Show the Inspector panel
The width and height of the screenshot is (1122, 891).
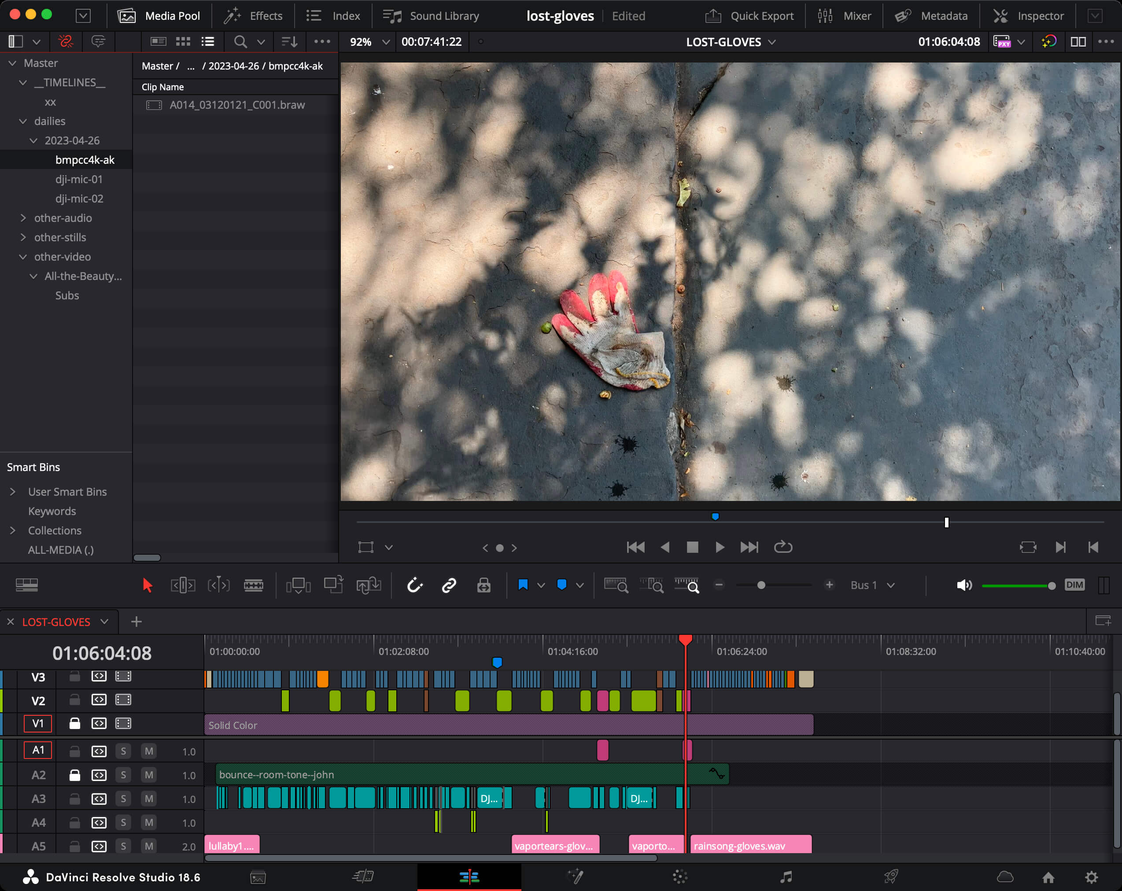(x=1029, y=15)
